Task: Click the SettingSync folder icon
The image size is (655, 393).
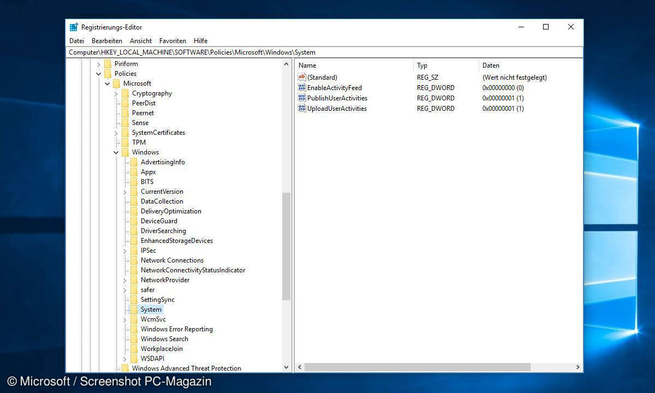Action: coord(134,300)
